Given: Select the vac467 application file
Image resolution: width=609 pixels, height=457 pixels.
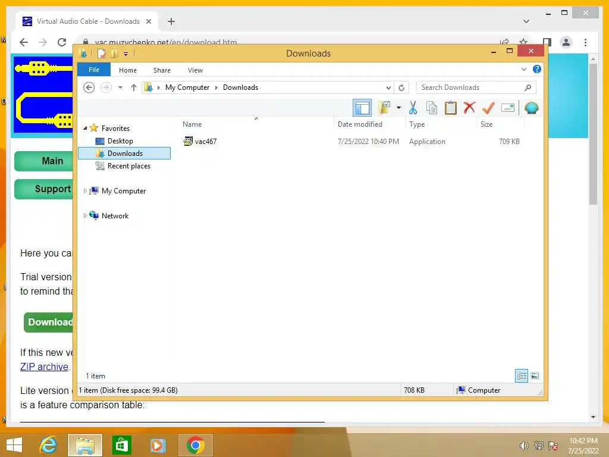Looking at the screenshot, I should point(205,142).
